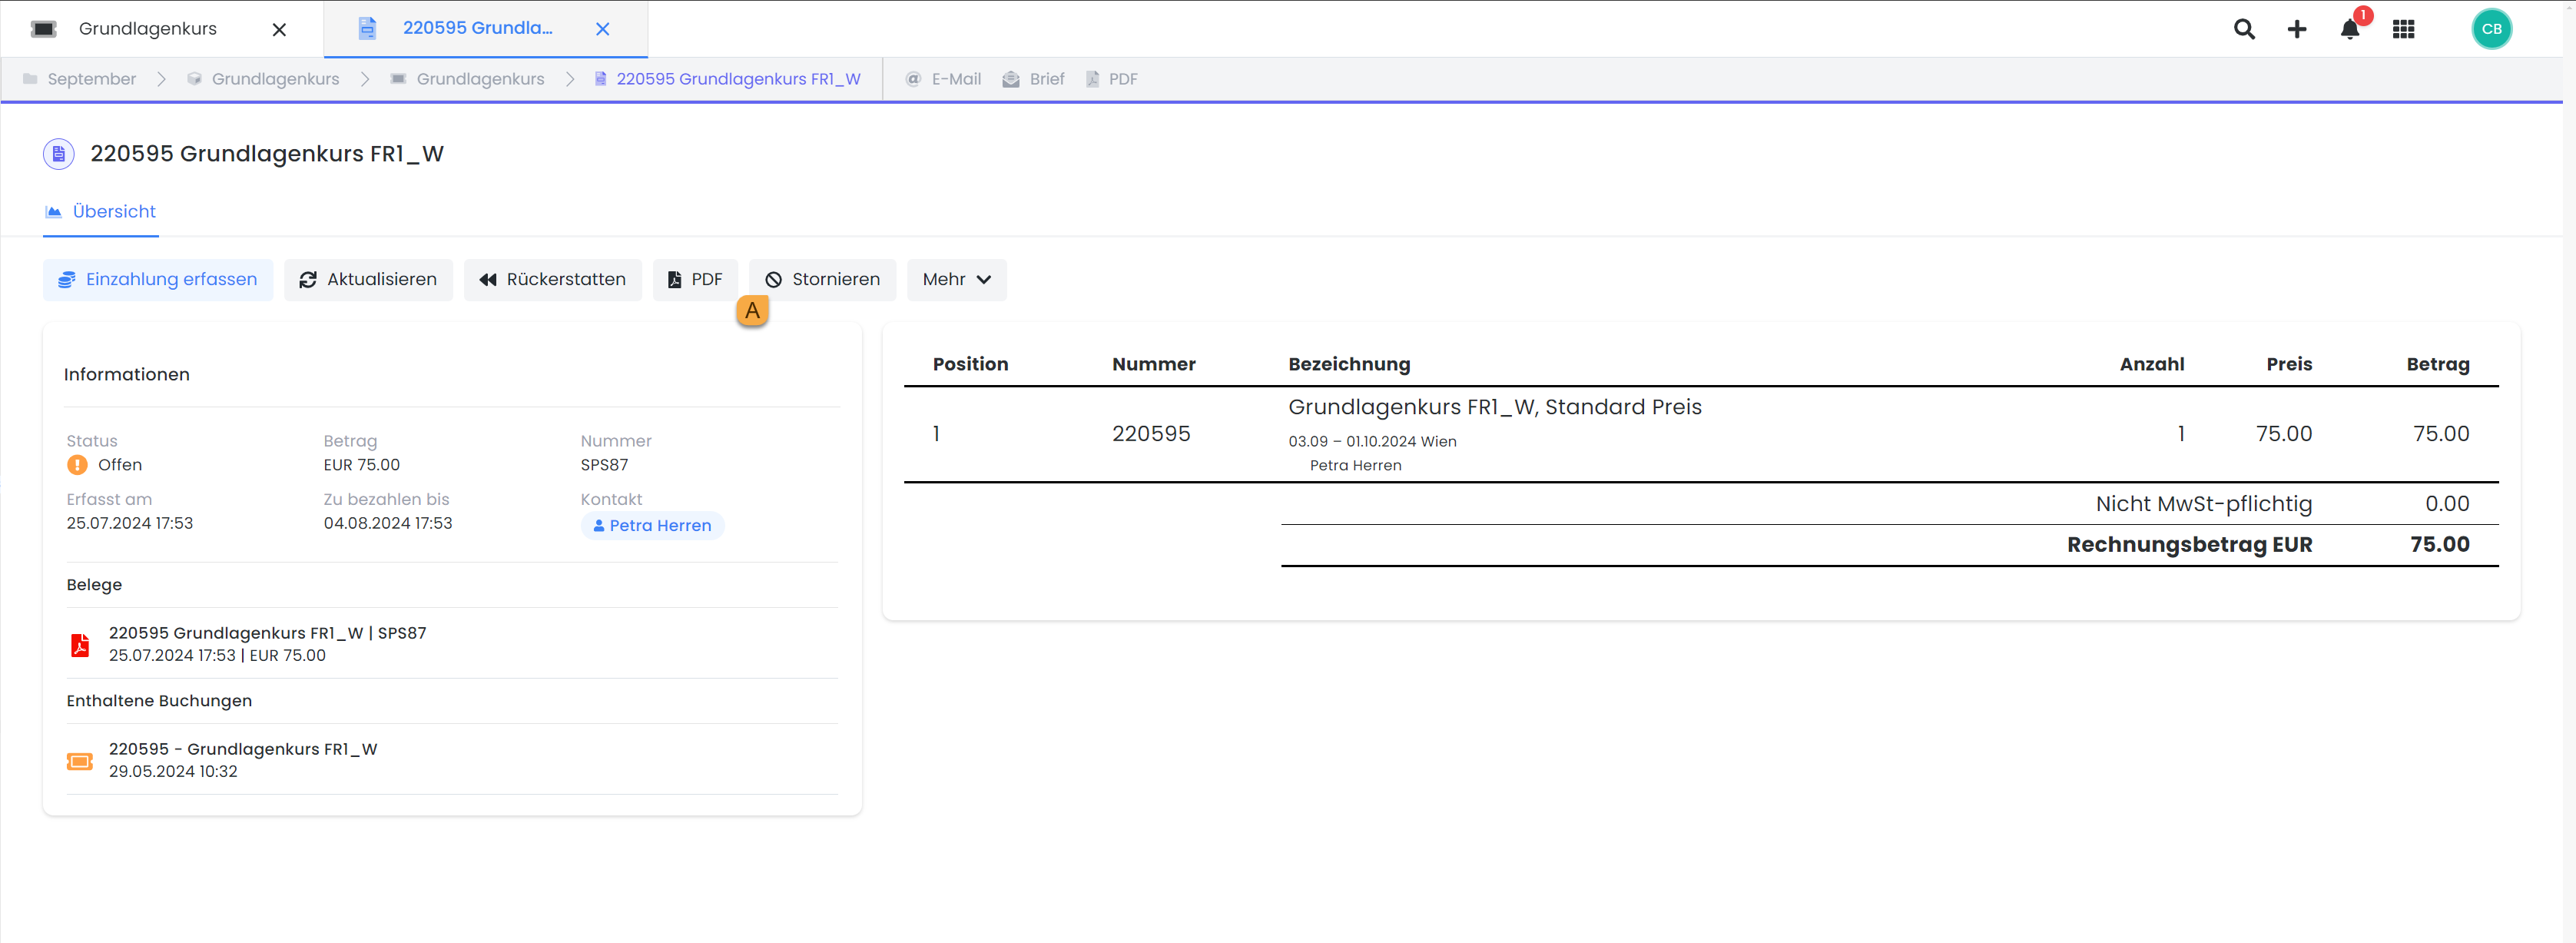Click the plus icon to add new
This screenshot has width=2576, height=943.
[2297, 29]
